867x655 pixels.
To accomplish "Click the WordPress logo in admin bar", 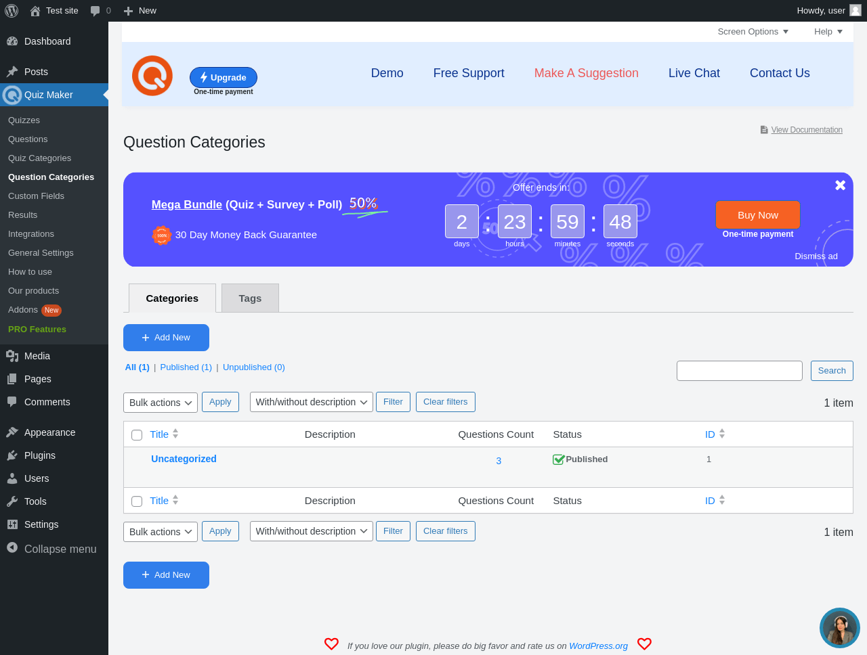I will [x=12, y=11].
